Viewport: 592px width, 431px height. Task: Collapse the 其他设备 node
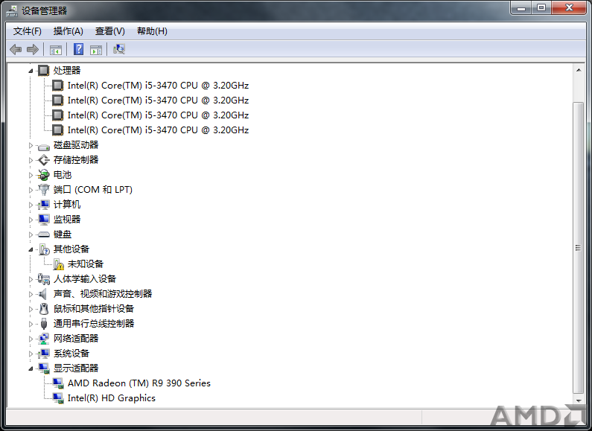point(31,249)
